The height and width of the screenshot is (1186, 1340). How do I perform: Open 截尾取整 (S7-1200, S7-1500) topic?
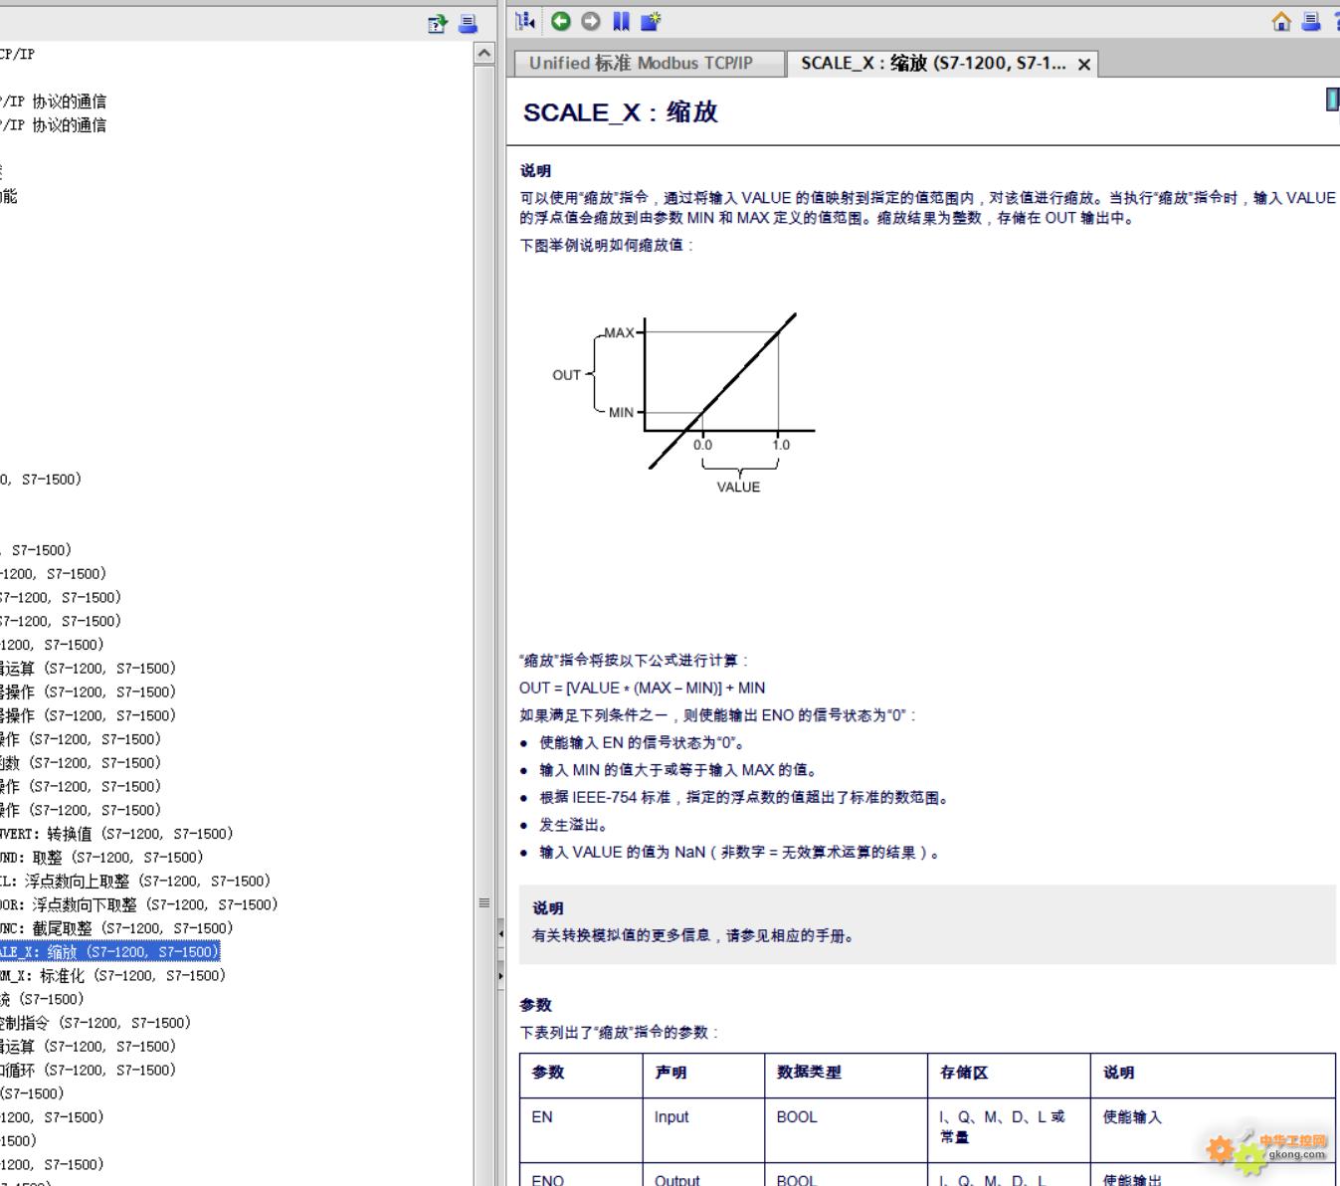pyautogui.click(x=116, y=928)
